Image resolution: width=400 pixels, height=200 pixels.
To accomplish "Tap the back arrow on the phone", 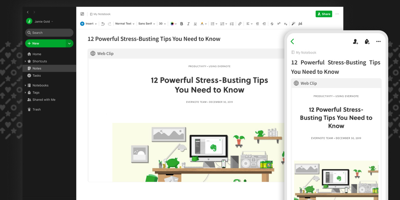I will pyautogui.click(x=292, y=41).
